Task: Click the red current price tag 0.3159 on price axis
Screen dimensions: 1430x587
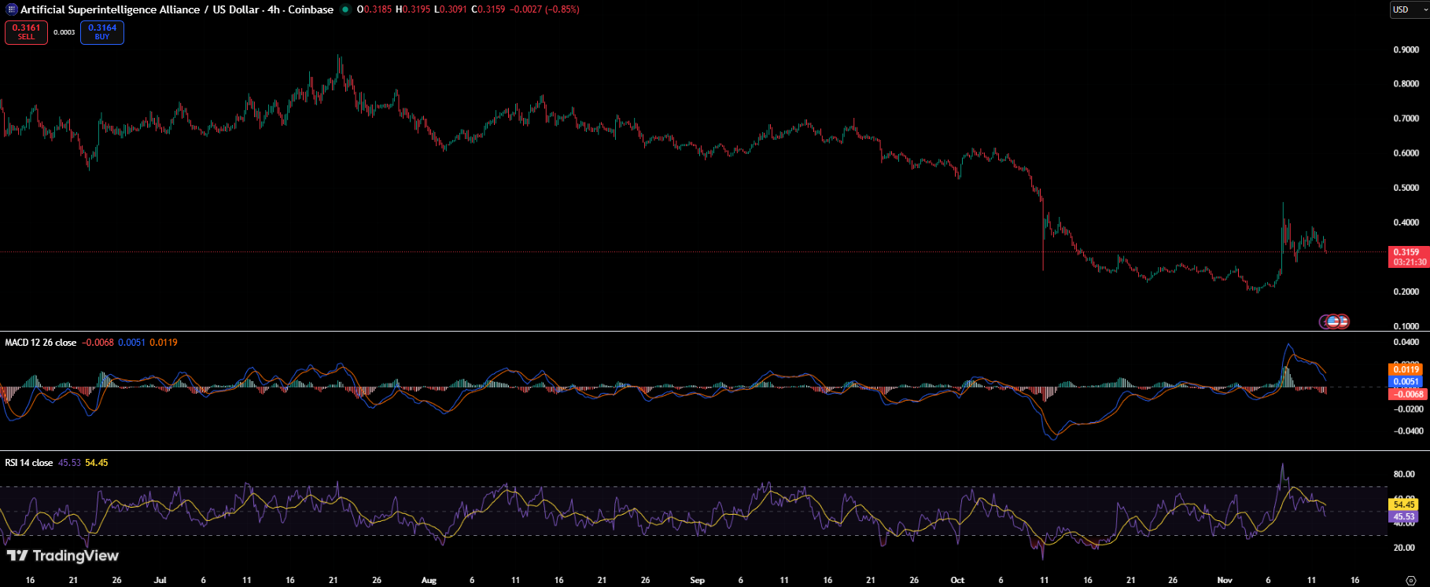Action: click(1408, 253)
